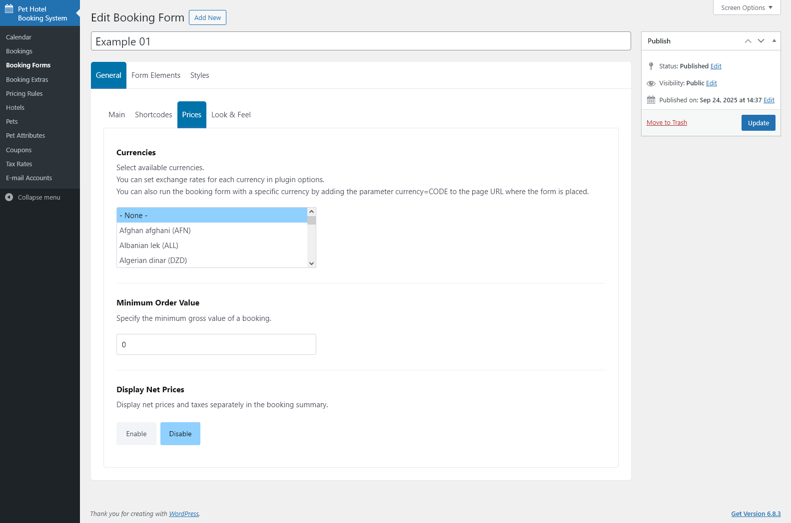The image size is (791, 523).
Task: Click the Move to Trash link
Action: [667, 123]
